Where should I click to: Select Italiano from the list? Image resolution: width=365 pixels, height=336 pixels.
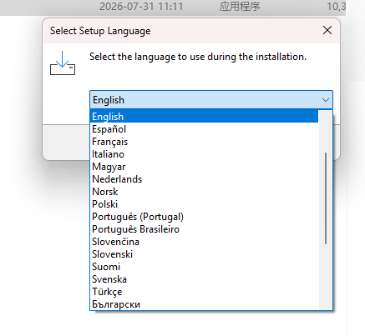click(204, 154)
